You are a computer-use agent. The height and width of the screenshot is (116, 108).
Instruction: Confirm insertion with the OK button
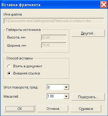point(20,109)
